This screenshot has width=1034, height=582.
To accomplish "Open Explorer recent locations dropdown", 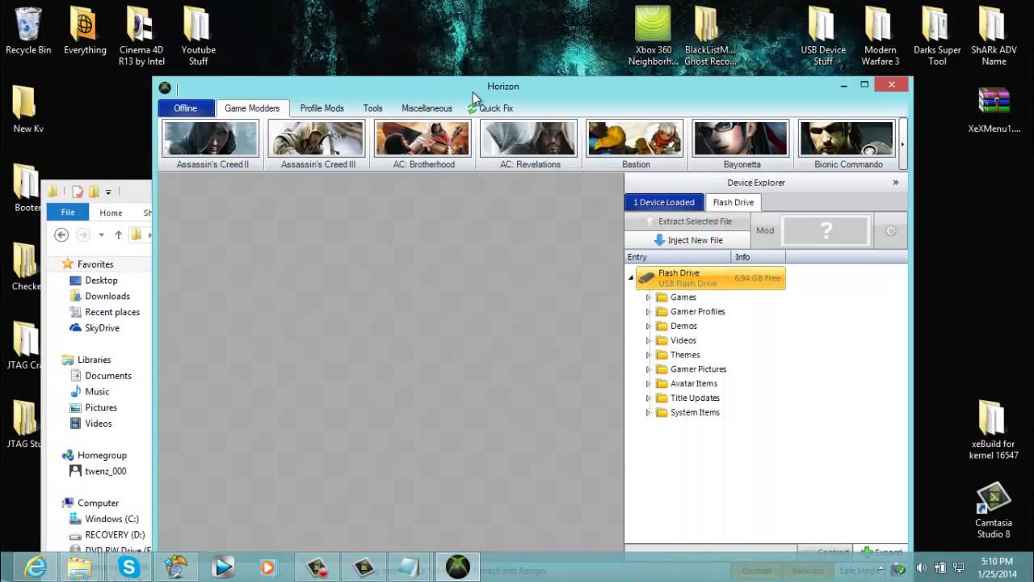I will coord(101,235).
